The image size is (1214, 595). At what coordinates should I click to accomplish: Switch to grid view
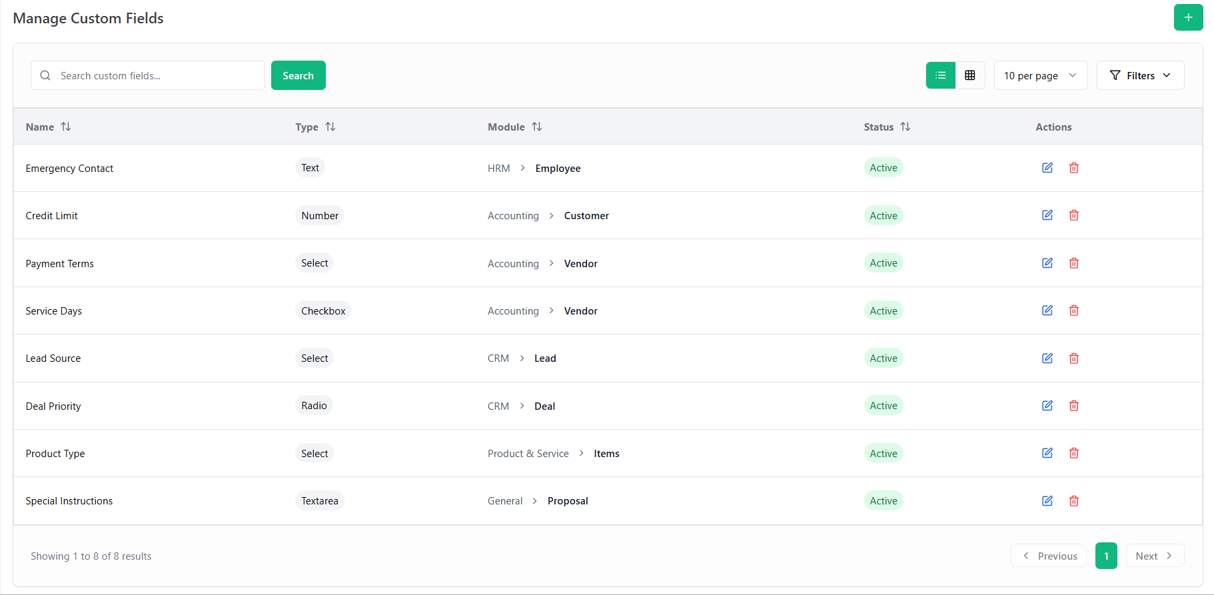click(x=970, y=75)
